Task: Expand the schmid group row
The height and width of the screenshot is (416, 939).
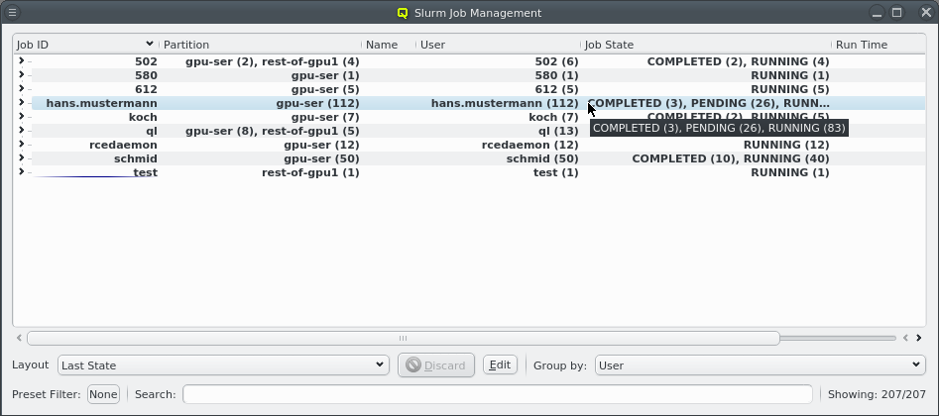Action: point(22,158)
